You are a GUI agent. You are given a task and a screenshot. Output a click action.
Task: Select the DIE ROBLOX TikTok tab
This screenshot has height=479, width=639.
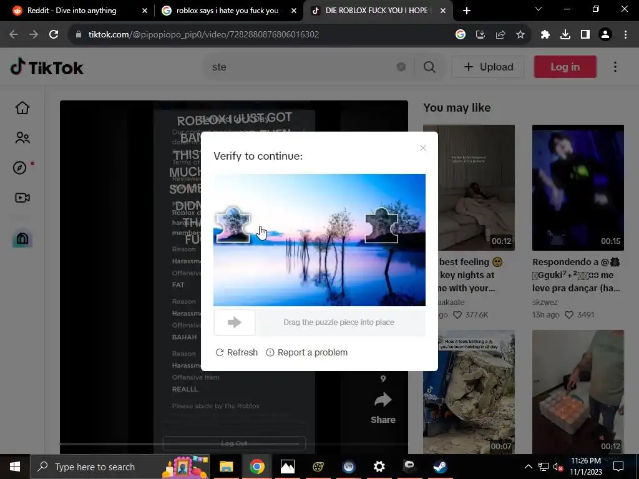tap(376, 11)
